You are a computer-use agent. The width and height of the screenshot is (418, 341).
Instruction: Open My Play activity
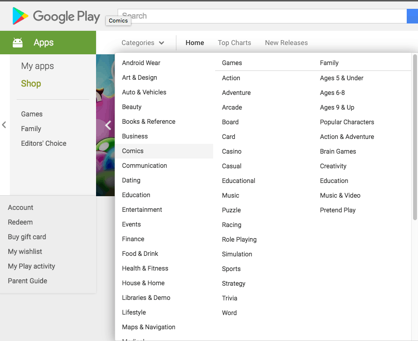(31, 266)
